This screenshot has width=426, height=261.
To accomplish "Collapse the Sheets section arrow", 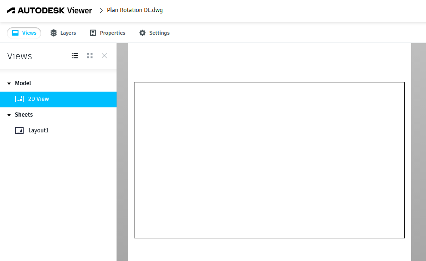I will (9, 115).
